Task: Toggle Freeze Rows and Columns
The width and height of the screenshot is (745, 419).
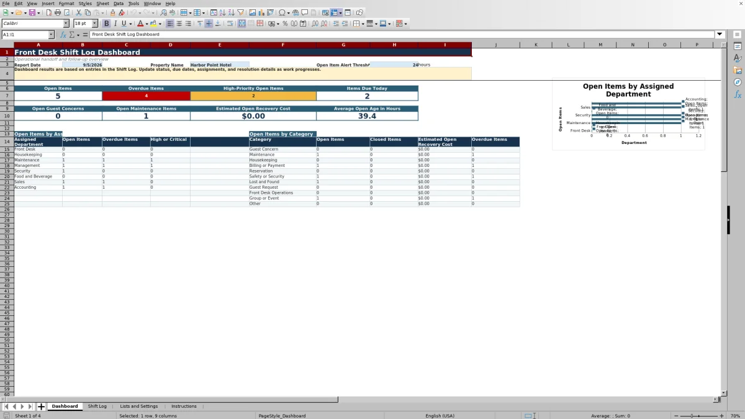Action: point(334,12)
